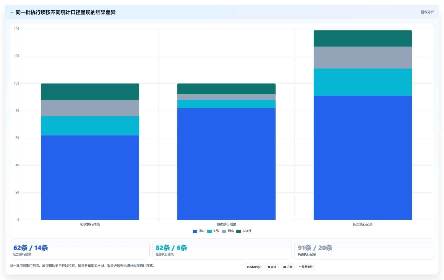Open the 62条 / 14条 stat card
This screenshot has width=444, height=280.
point(80,250)
